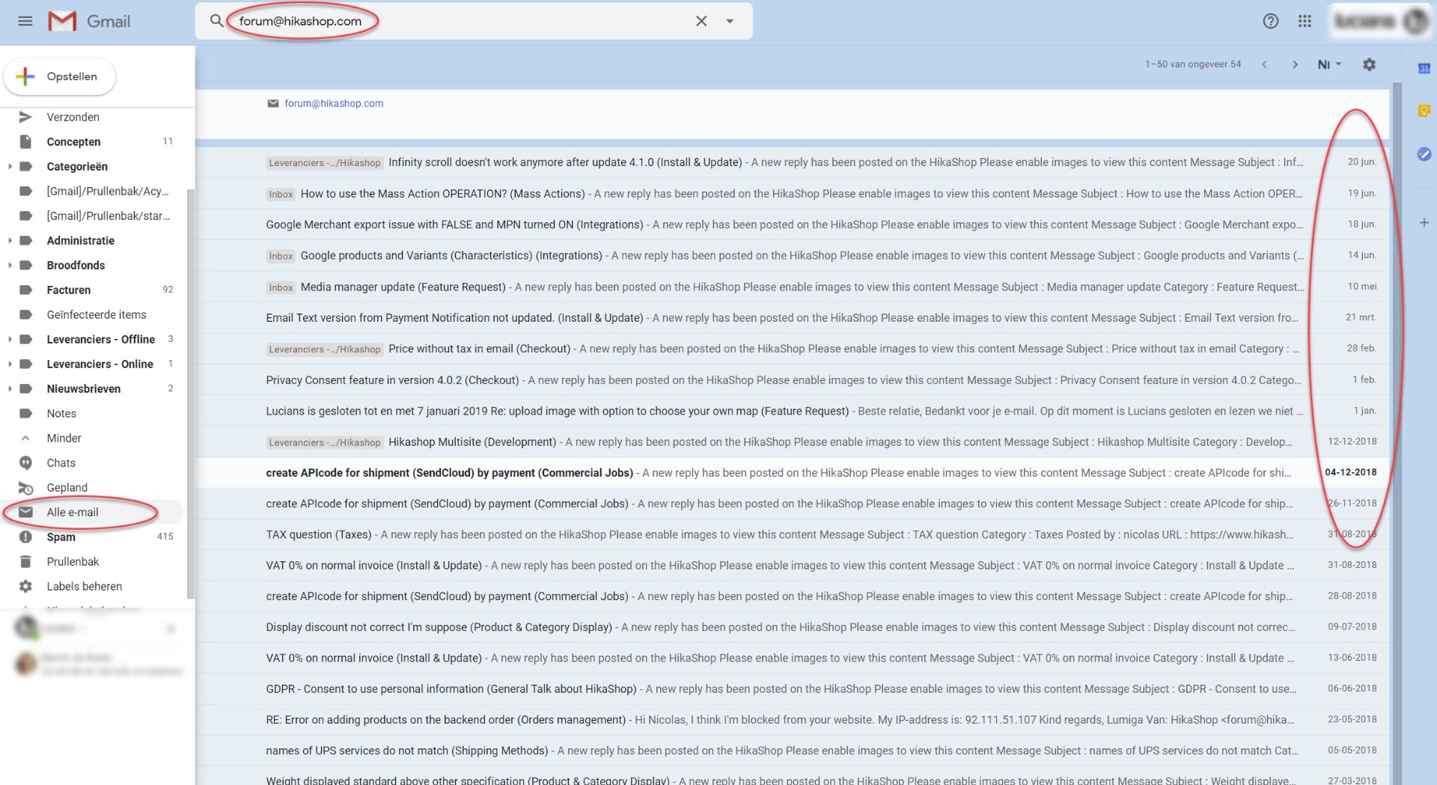Click the Gepland scheduled icon
Image resolution: width=1437 pixels, height=785 pixels.
click(x=25, y=488)
